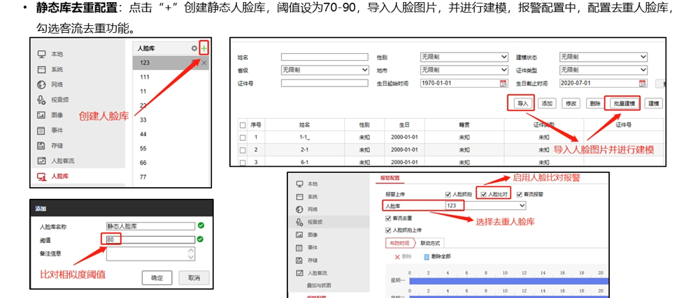The height and width of the screenshot is (298, 693).
Task: Open the 性别 dropdown
Action: pos(464,57)
